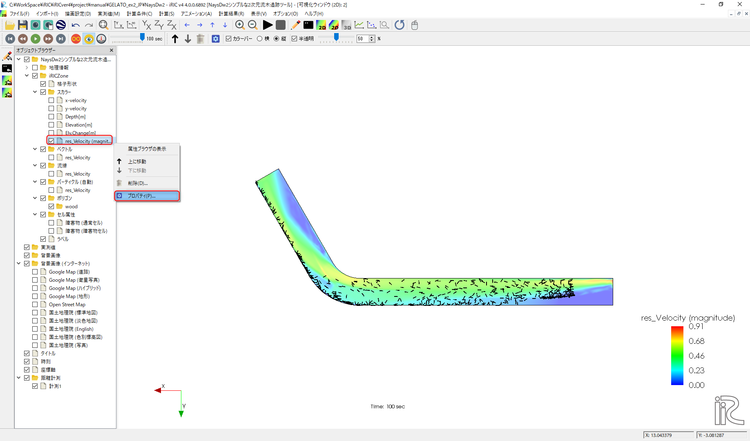This screenshot has width=750, height=441.
Task: Collapse the ベクトル folder
Action: (35, 149)
